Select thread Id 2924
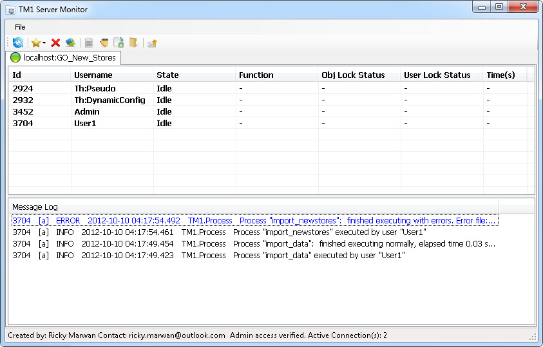Screen dimensions: 543x347 point(23,89)
